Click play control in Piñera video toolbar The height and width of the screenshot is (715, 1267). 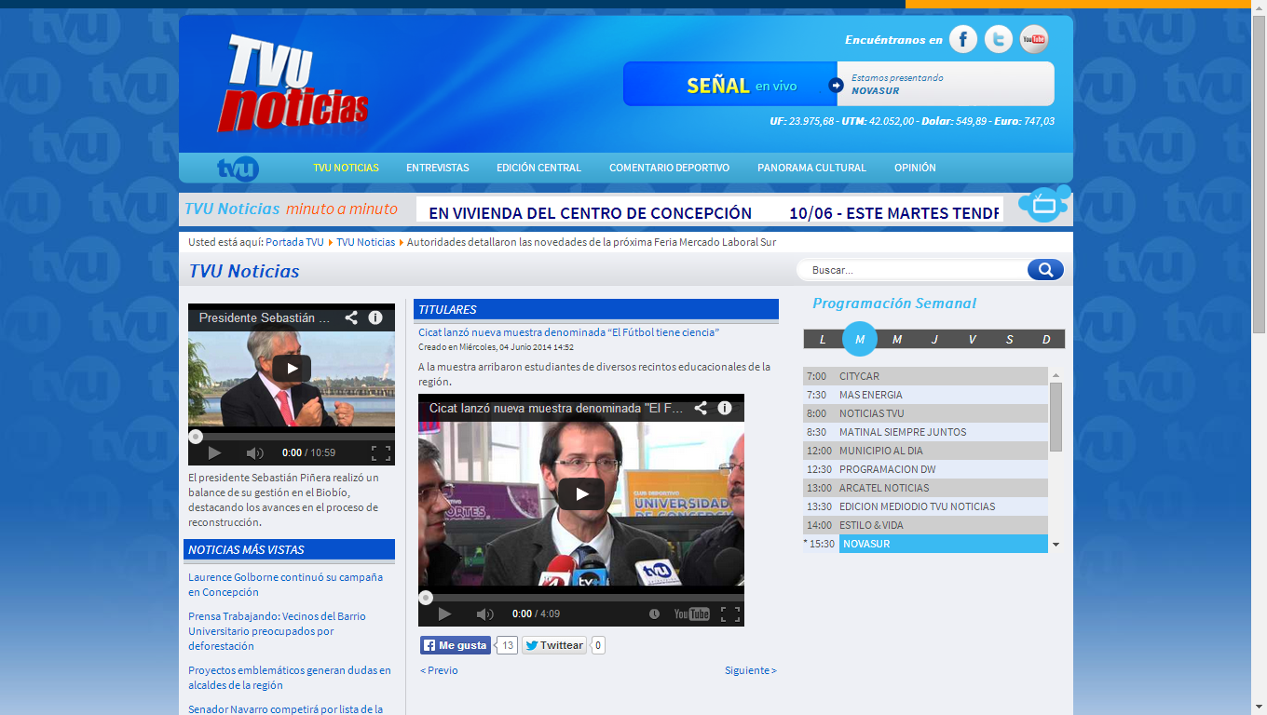point(214,453)
